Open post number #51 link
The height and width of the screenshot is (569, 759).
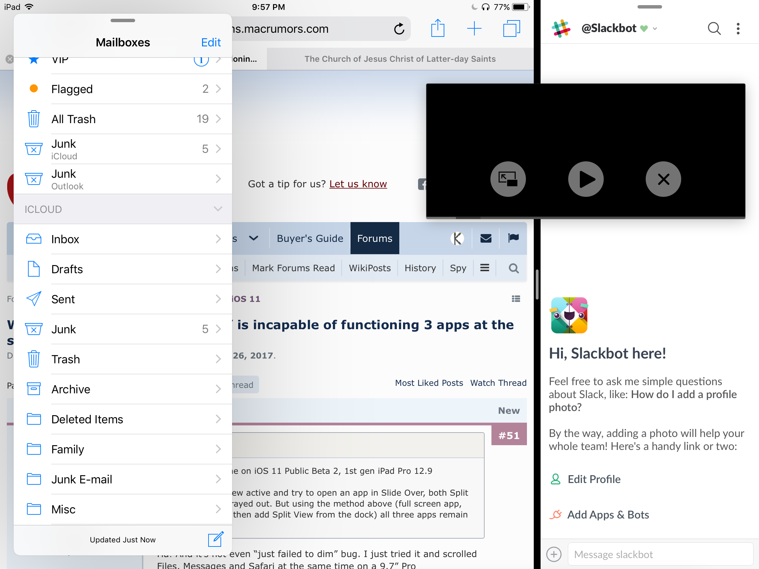click(509, 436)
